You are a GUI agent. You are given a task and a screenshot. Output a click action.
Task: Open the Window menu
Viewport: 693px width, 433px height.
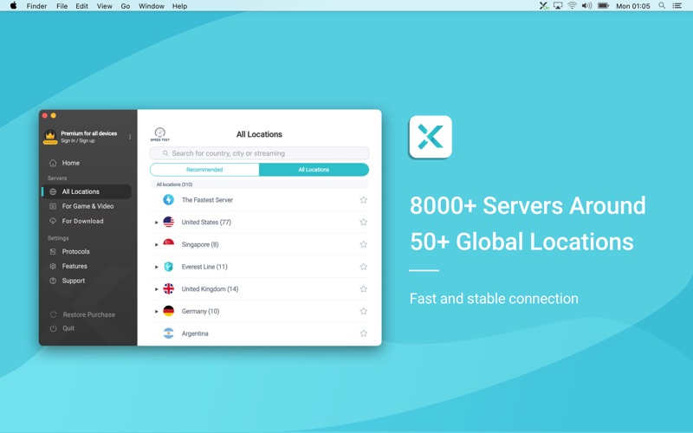point(151,6)
